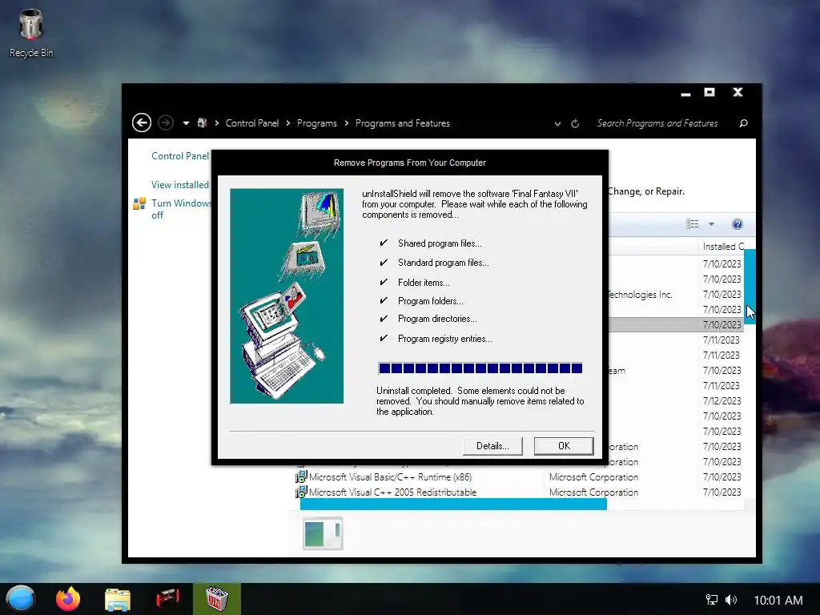Open File Explorer from the taskbar
Image resolution: width=820 pixels, height=615 pixels.
pos(118,599)
